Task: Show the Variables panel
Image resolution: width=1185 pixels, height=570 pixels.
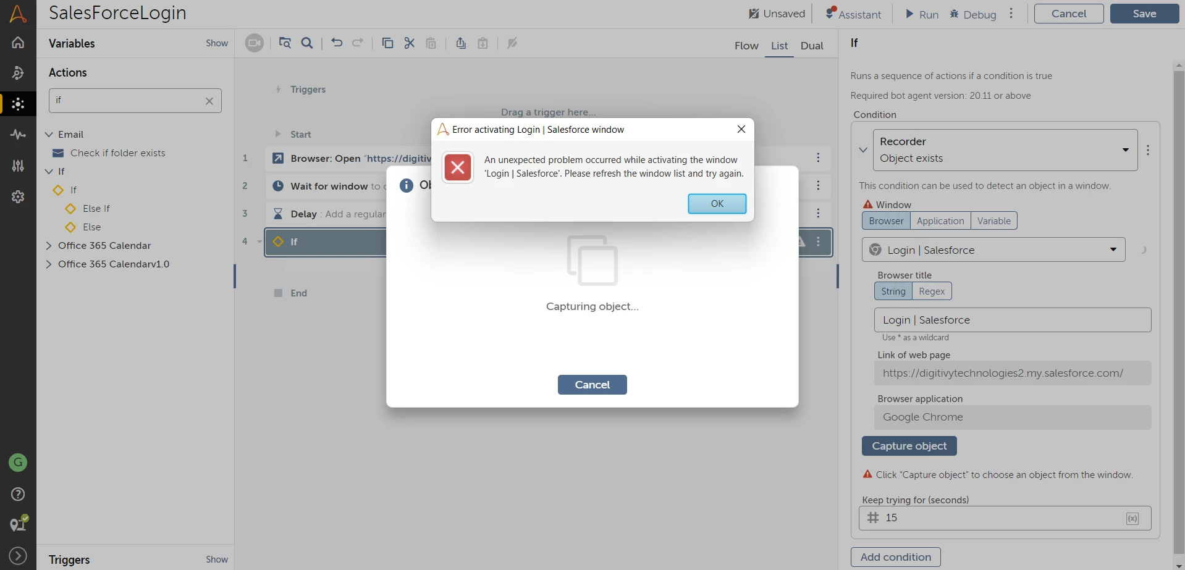Action: click(x=217, y=43)
